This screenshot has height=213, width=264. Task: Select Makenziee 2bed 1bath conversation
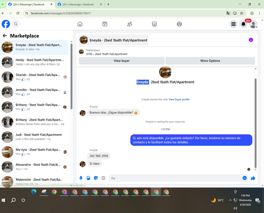click(x=34, y=181)
